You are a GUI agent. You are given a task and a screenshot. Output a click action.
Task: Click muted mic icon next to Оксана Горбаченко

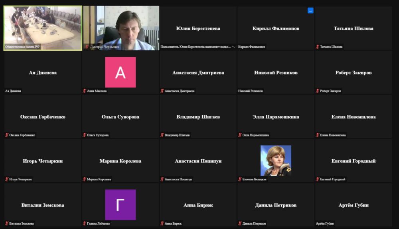coord(7,135)
